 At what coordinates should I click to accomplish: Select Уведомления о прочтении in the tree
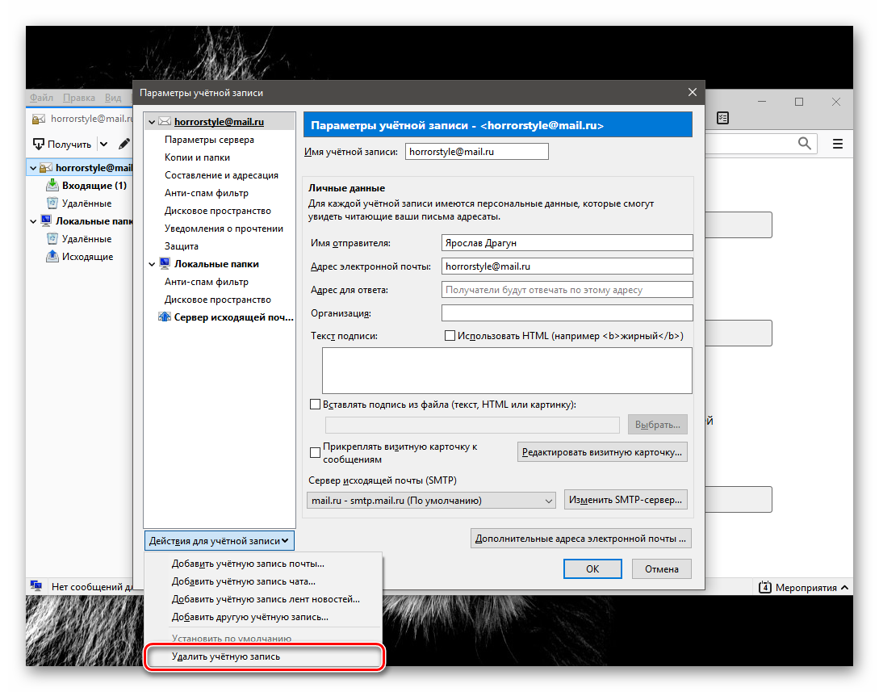click(x=224, y=229)
